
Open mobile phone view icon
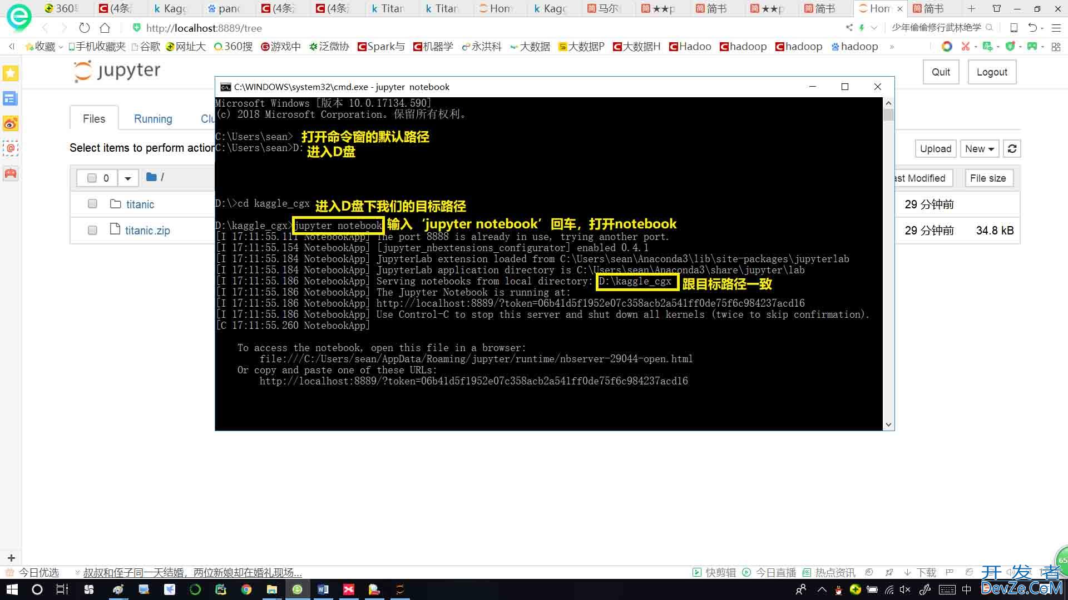click(1013, 27)
